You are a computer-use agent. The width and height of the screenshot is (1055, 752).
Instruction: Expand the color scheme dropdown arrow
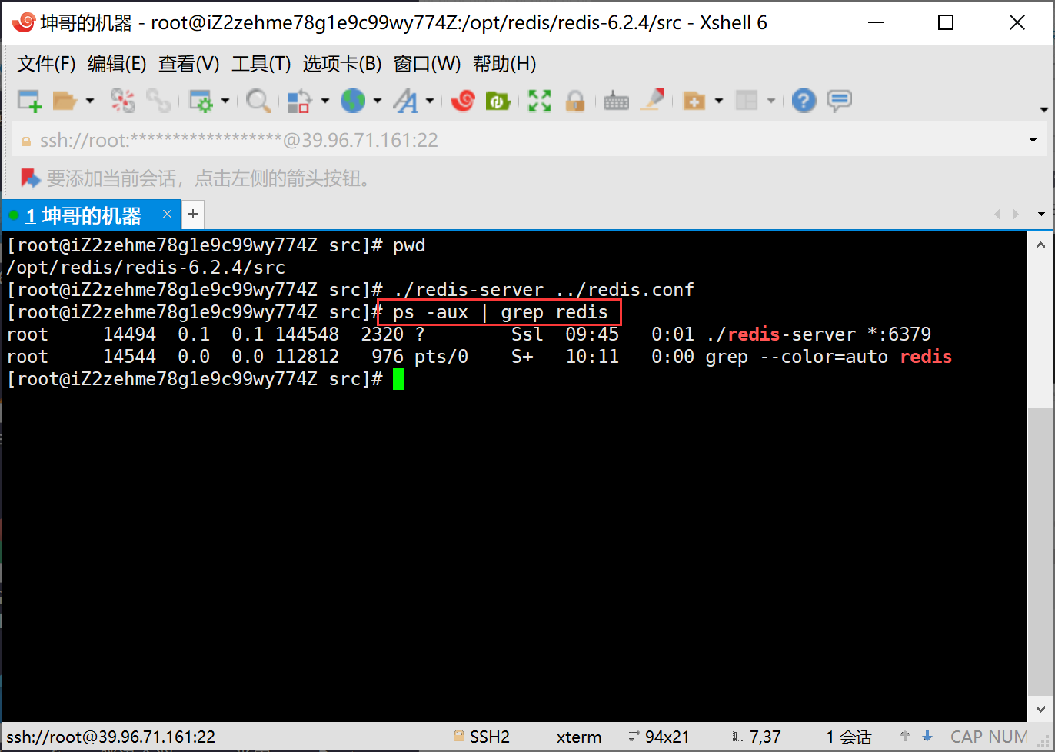[324, 101]
